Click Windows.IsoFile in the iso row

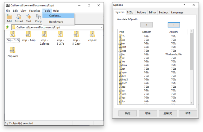(174, 54)
